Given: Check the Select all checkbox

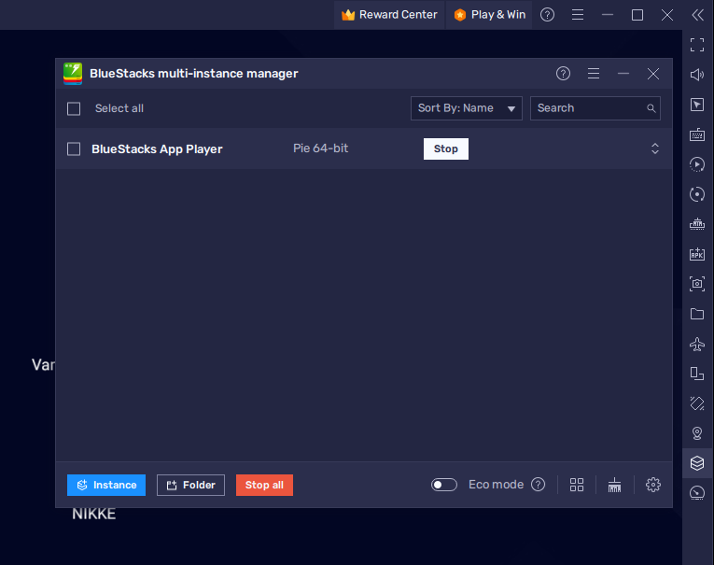Looking at the screenshot, I should coord(74,108).
